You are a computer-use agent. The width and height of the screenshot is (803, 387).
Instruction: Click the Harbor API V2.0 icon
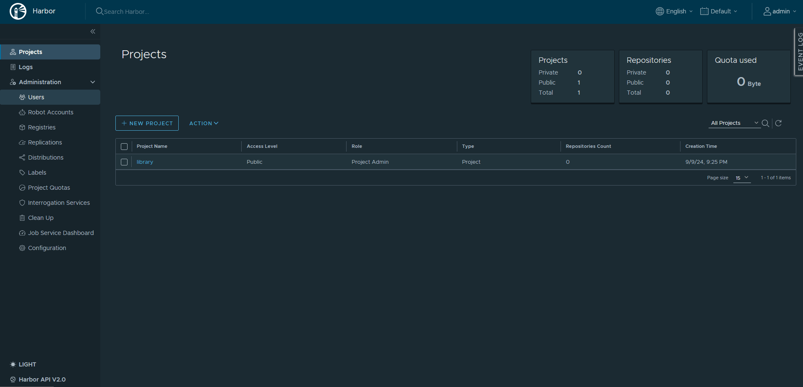pyautogui.click(x=13, y=379)
